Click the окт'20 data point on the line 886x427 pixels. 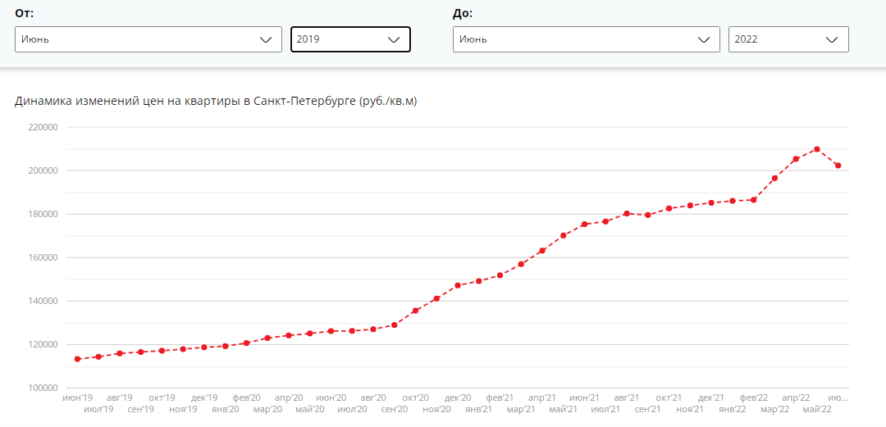(x=415, y=311)
